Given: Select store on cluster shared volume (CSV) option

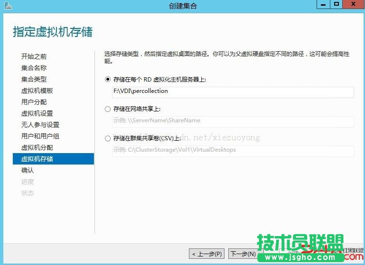Looking at the screenshot, I should point(108,138).
